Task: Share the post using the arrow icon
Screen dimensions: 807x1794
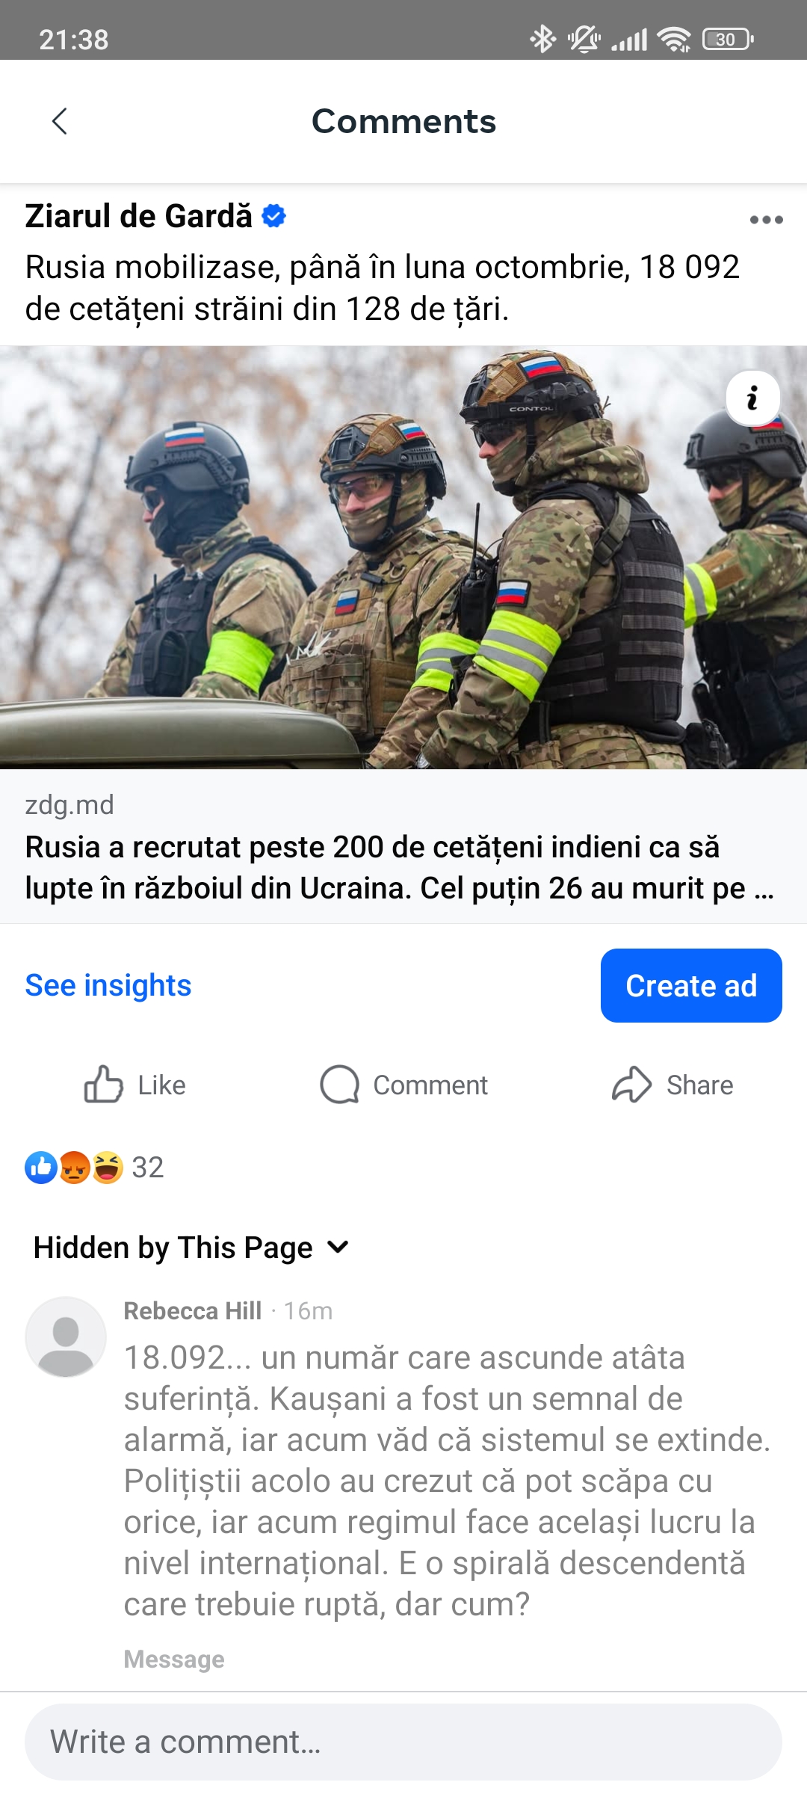Action: coord(632,1085)
